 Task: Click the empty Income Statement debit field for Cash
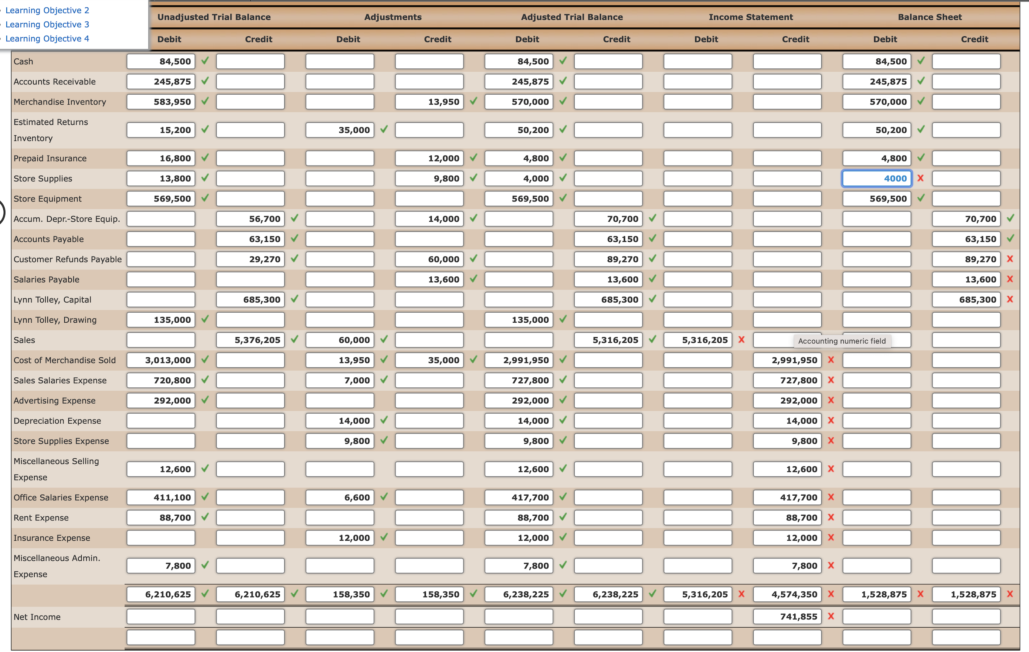click(698, 61)
